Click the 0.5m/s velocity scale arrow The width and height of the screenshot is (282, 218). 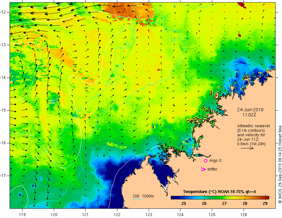(247, 148)
